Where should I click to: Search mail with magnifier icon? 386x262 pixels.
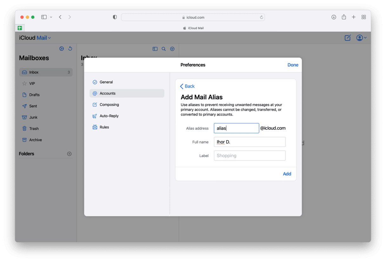click(164, 49)
